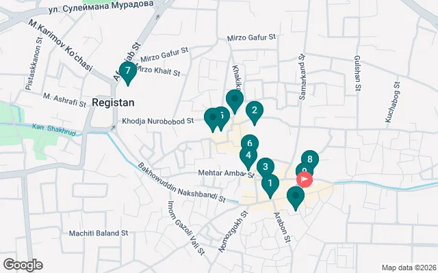This screenshot has width=438, height=273.
Task: Select the Khodja Nurobobod St label
Action: (x=162, y=123)
